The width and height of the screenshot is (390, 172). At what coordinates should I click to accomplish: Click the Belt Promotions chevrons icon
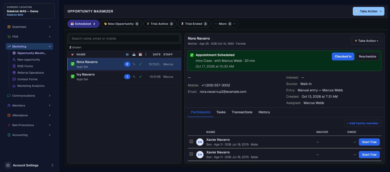pyautogui.click(x=9, y=125)
